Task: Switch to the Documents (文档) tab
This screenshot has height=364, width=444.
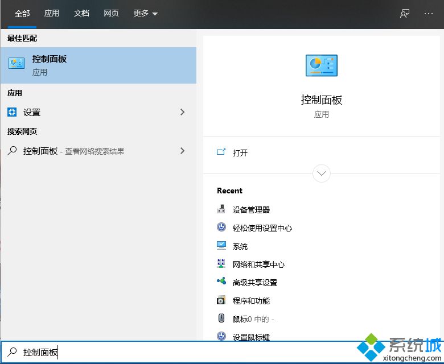Action: [x=81, y=14]
